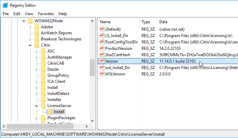Click the WOW6432Node folder icon
The image size is (238, 138).
31,21
